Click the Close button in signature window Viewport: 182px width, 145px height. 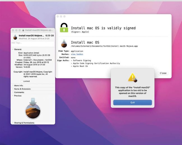[163, 73]
